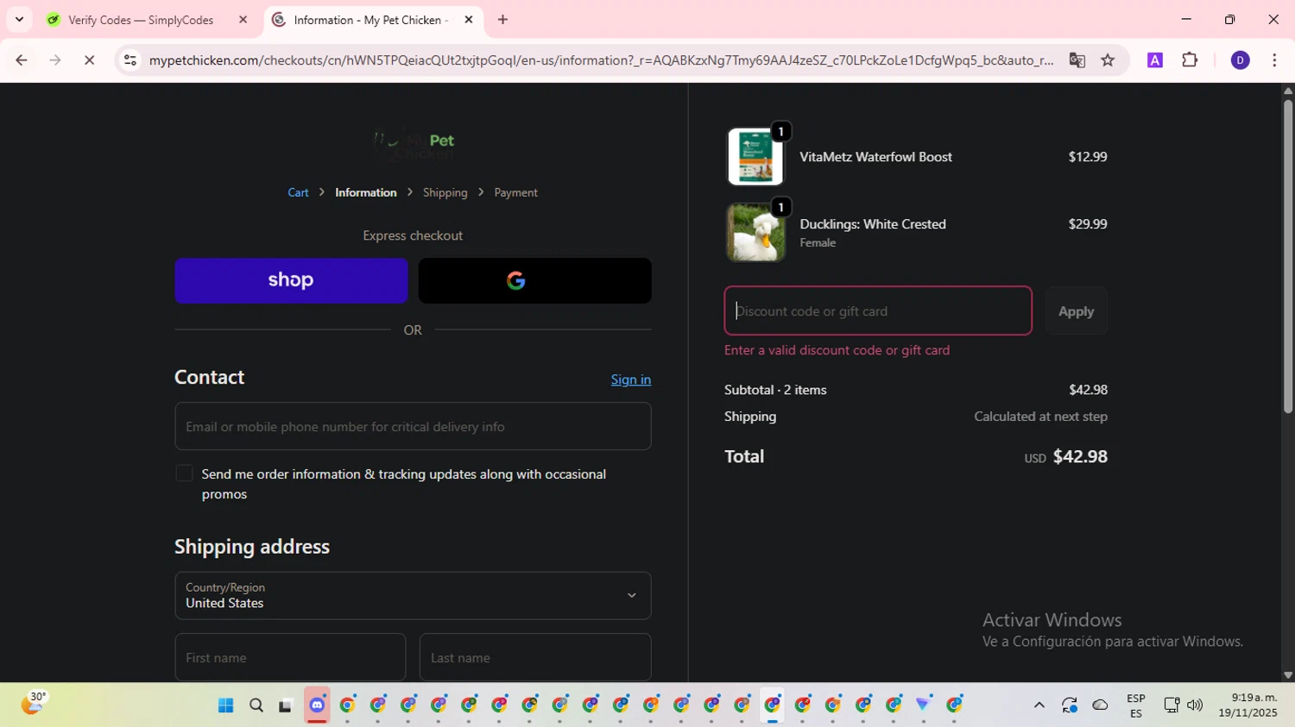
Task: Open the weather widget showing 30°
Action: [x=33, y=705]
